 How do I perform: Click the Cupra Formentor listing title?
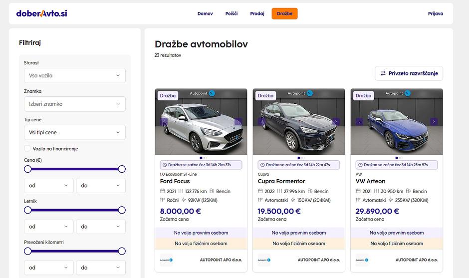(x=281, y=181)
